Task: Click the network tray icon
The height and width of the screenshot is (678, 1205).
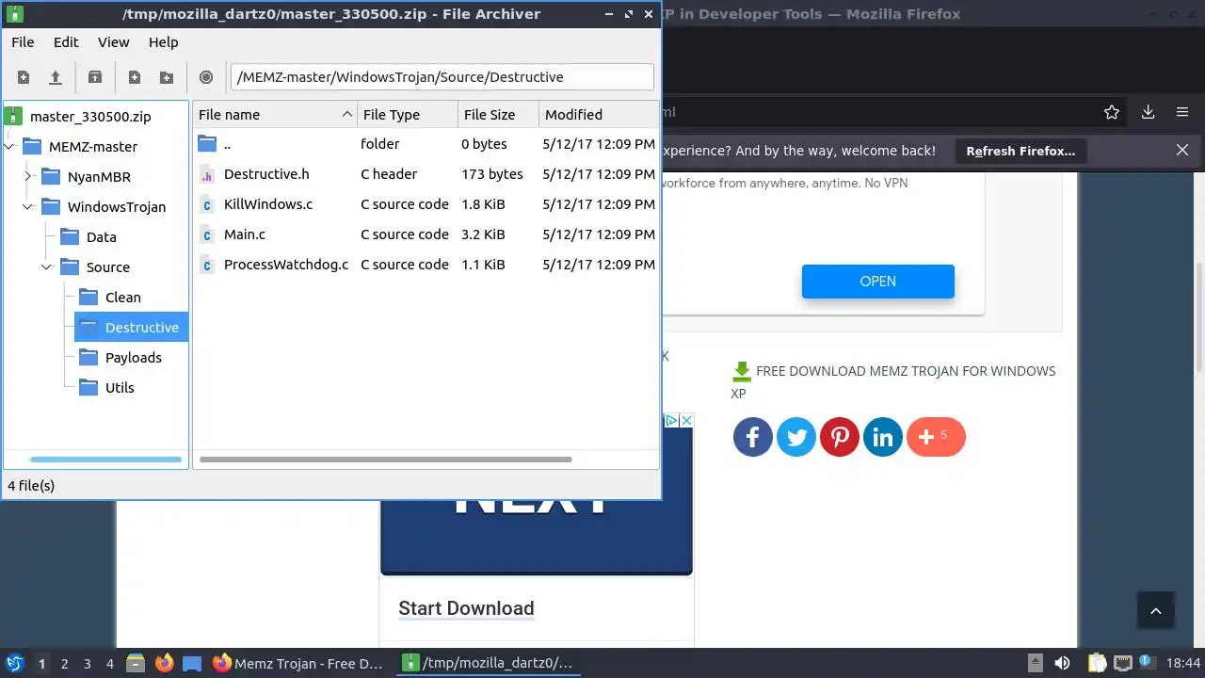Action: click(x=1122, y=663)
